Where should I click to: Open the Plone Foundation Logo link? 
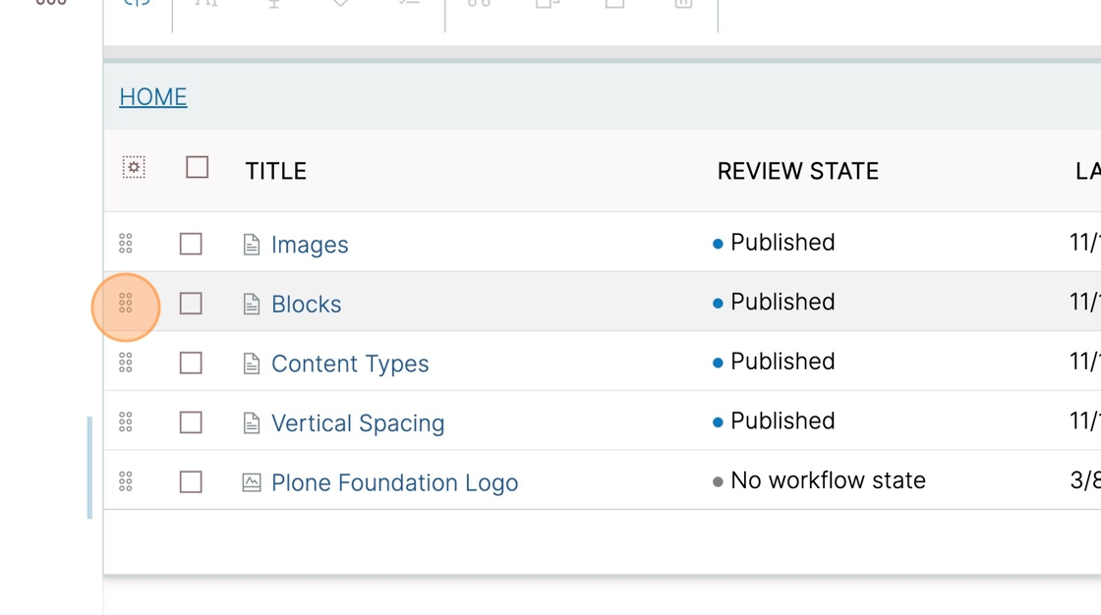tap(394, 483)
